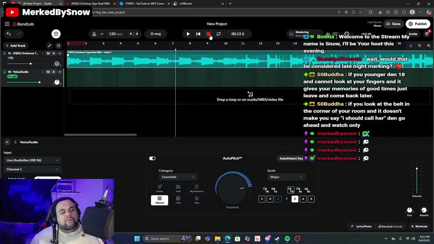Edit the 120 bpm tempo value
The width and height of the screenshot is (434, 244).
116,34
